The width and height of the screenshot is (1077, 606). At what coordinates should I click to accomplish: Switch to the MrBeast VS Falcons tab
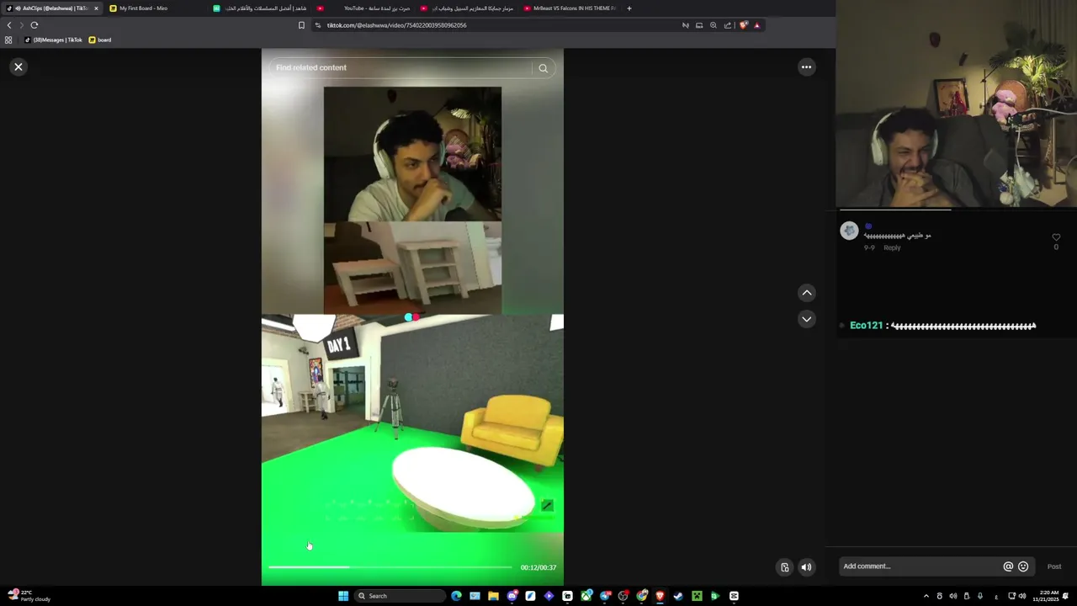(x=570, y=8)
